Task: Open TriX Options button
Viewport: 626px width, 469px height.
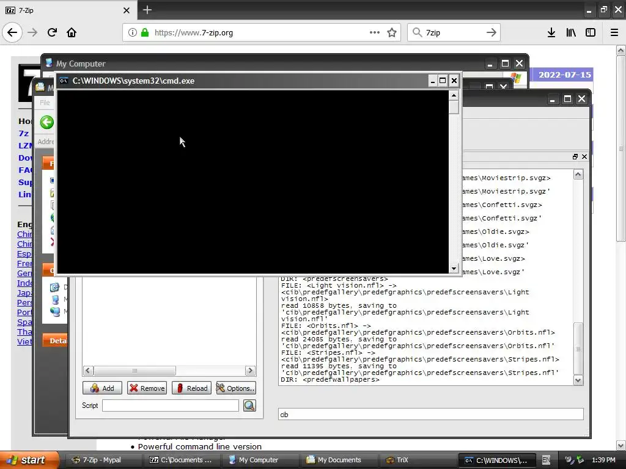Action: point(236,388)
